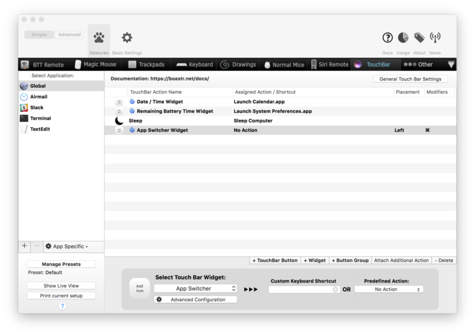475x335 pixels.
Task: Open Predefined Action No Action dropdown
Action: [388, 289]
